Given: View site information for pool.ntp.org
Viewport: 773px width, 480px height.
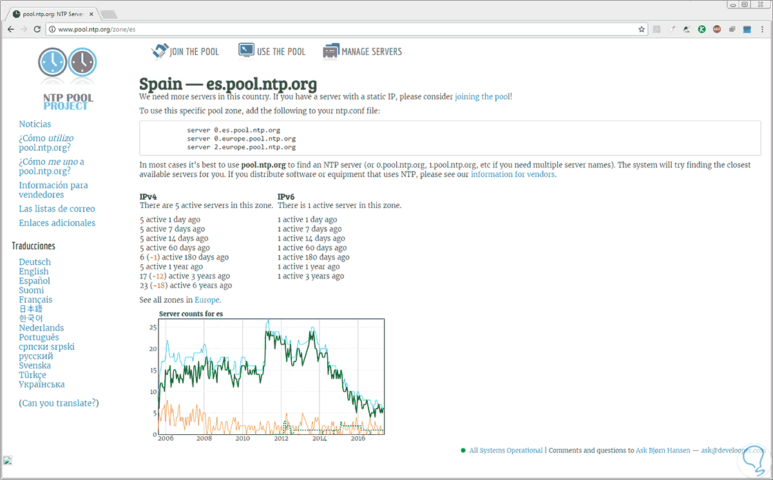Looking at the screenshot, I should tap(51, 29).
